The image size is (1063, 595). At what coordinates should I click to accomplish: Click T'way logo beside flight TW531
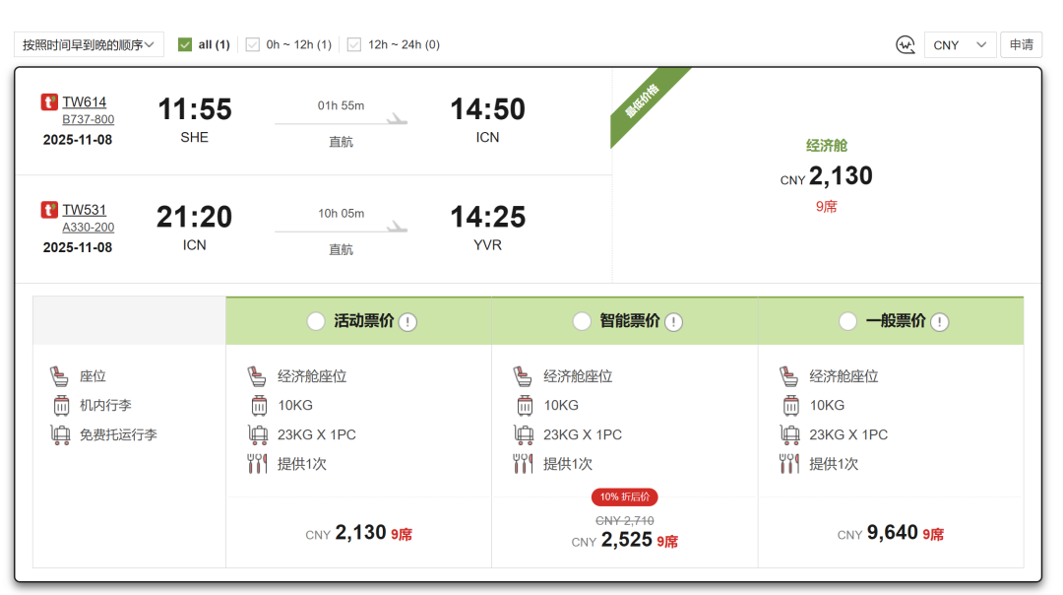coord(49,210)
